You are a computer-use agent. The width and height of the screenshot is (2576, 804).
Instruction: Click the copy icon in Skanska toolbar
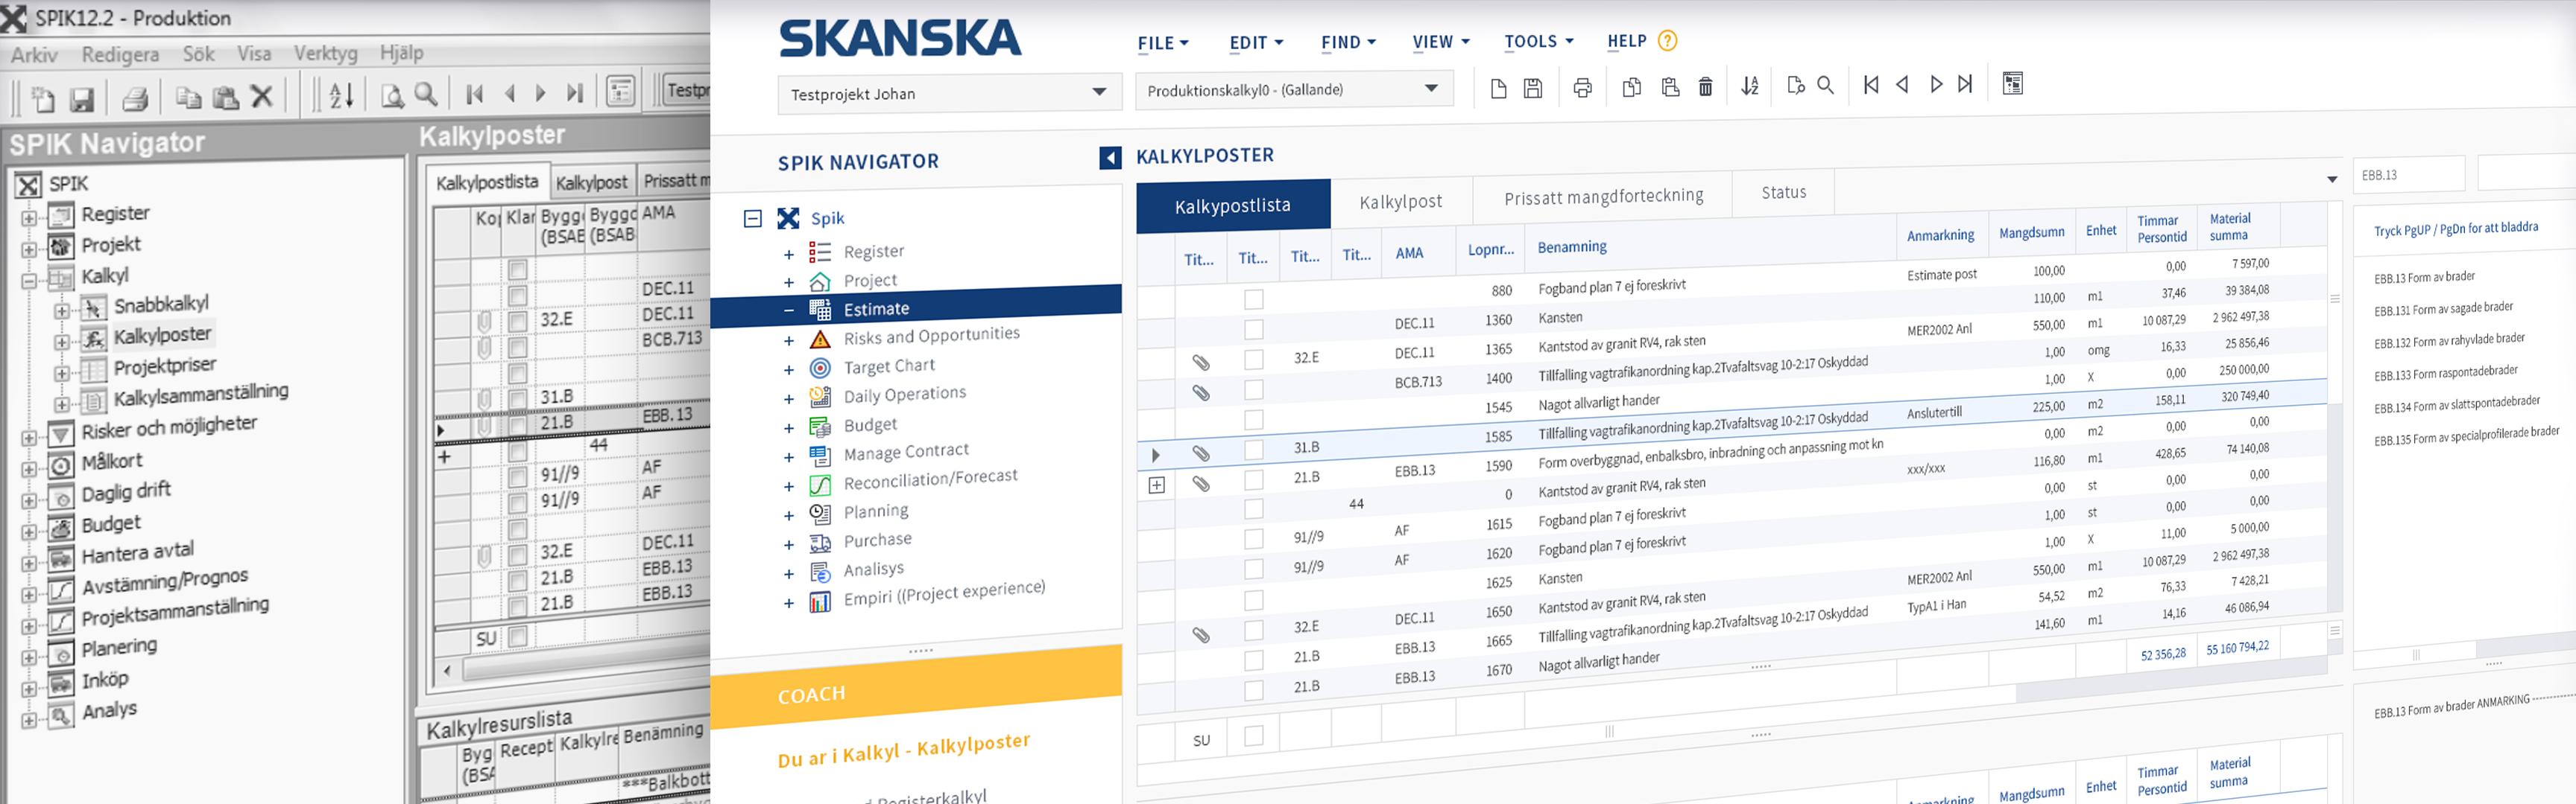click(x=1631, y=88)
